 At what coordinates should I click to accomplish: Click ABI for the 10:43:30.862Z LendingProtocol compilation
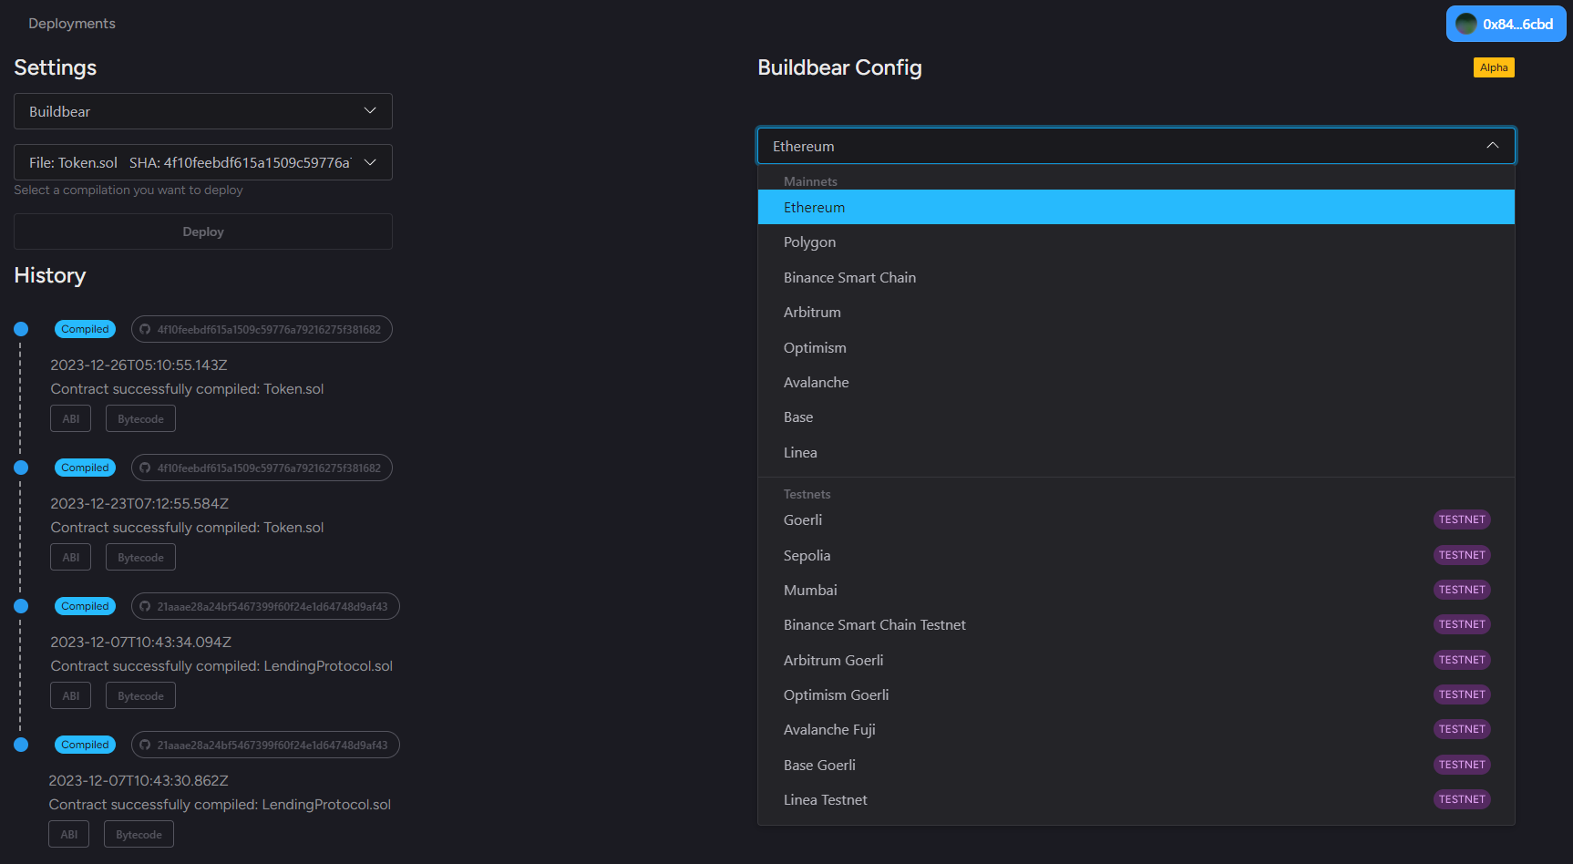tap(69, 834)
